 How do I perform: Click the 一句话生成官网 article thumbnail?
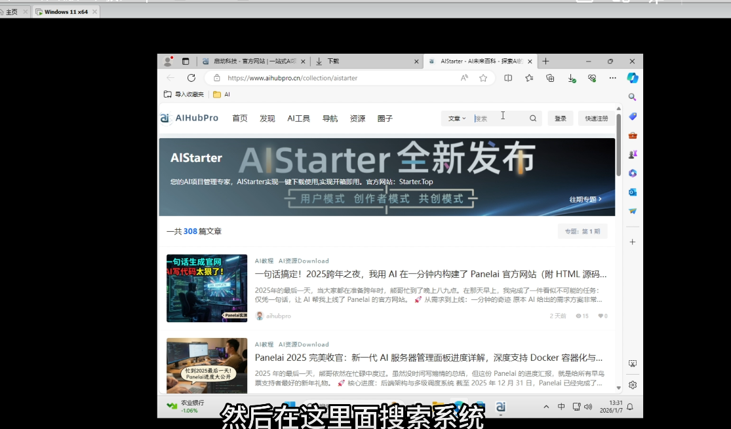tap(207, 288)
